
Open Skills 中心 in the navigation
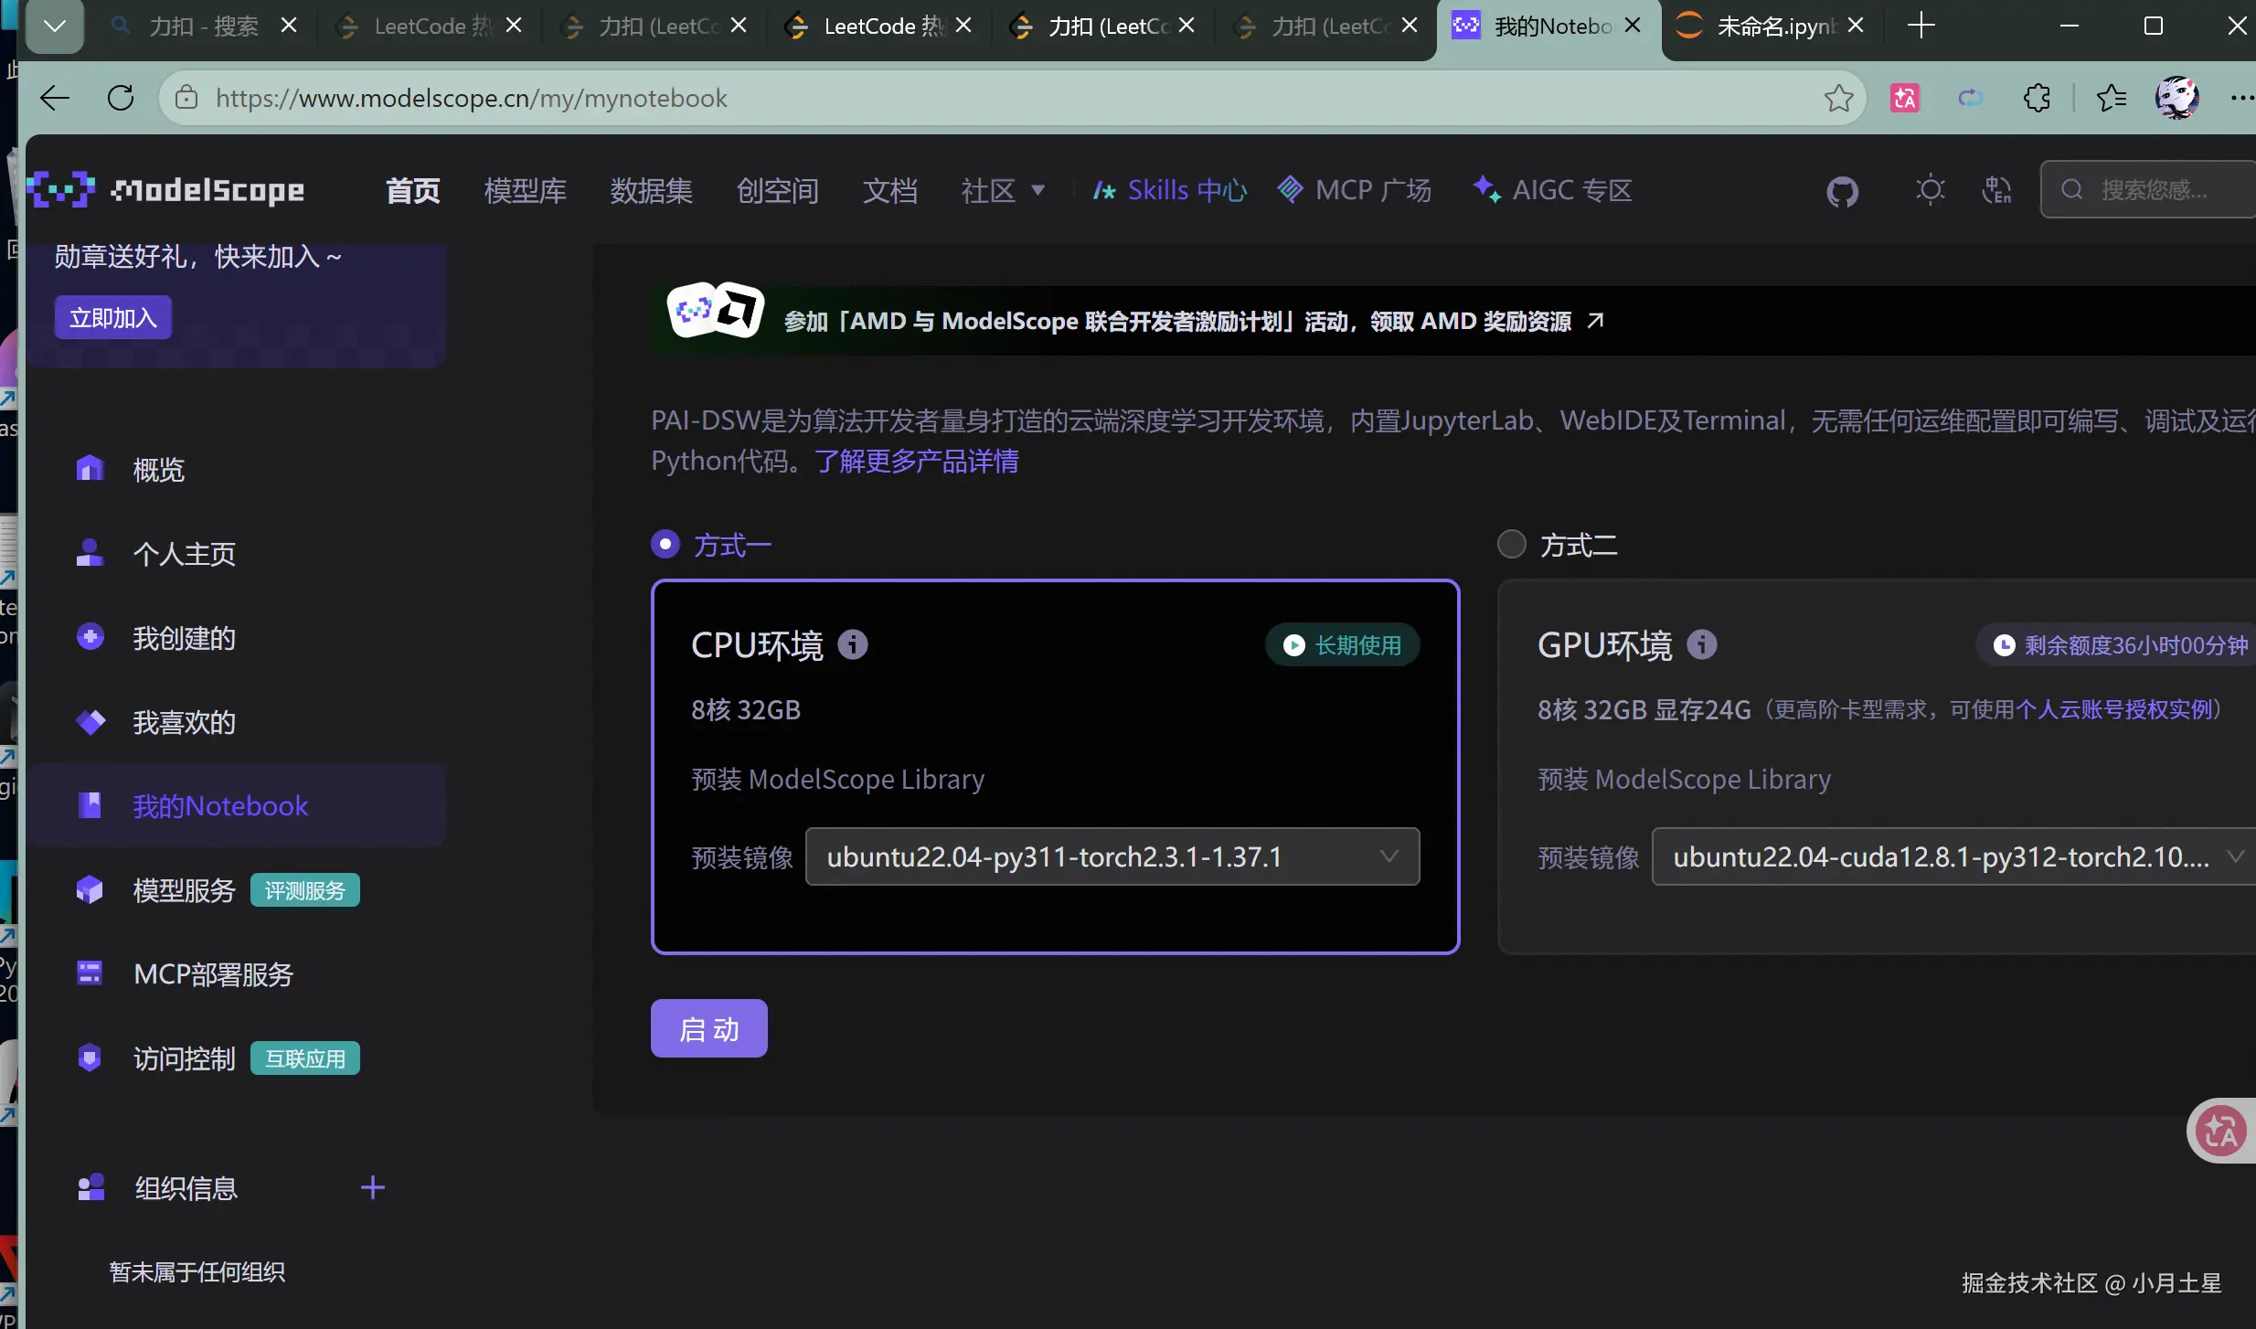point(1170,190)
